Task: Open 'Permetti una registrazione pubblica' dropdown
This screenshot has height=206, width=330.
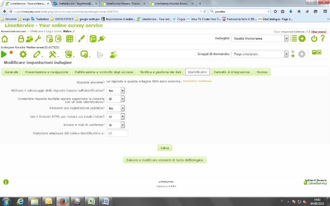Action: [122, 108]
